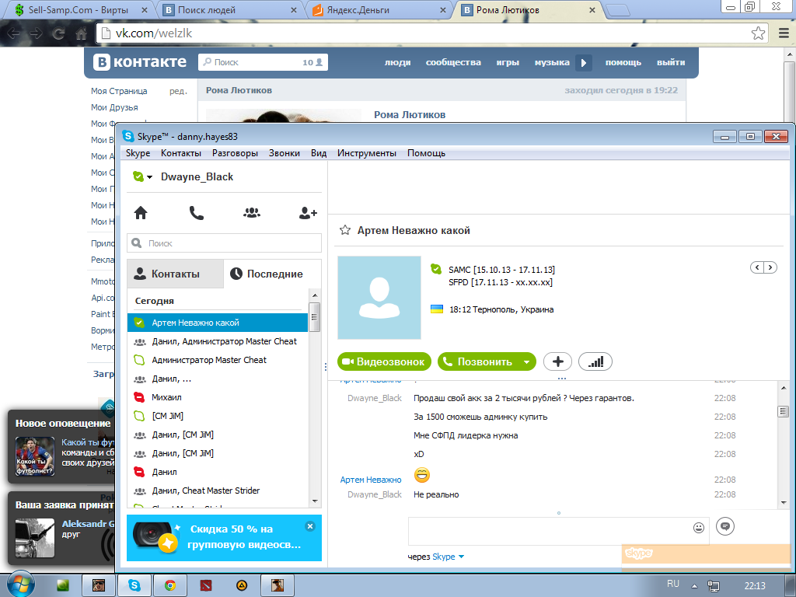
Task: Click the red busy status icon beside Михаил
Action: click(139, 397)
